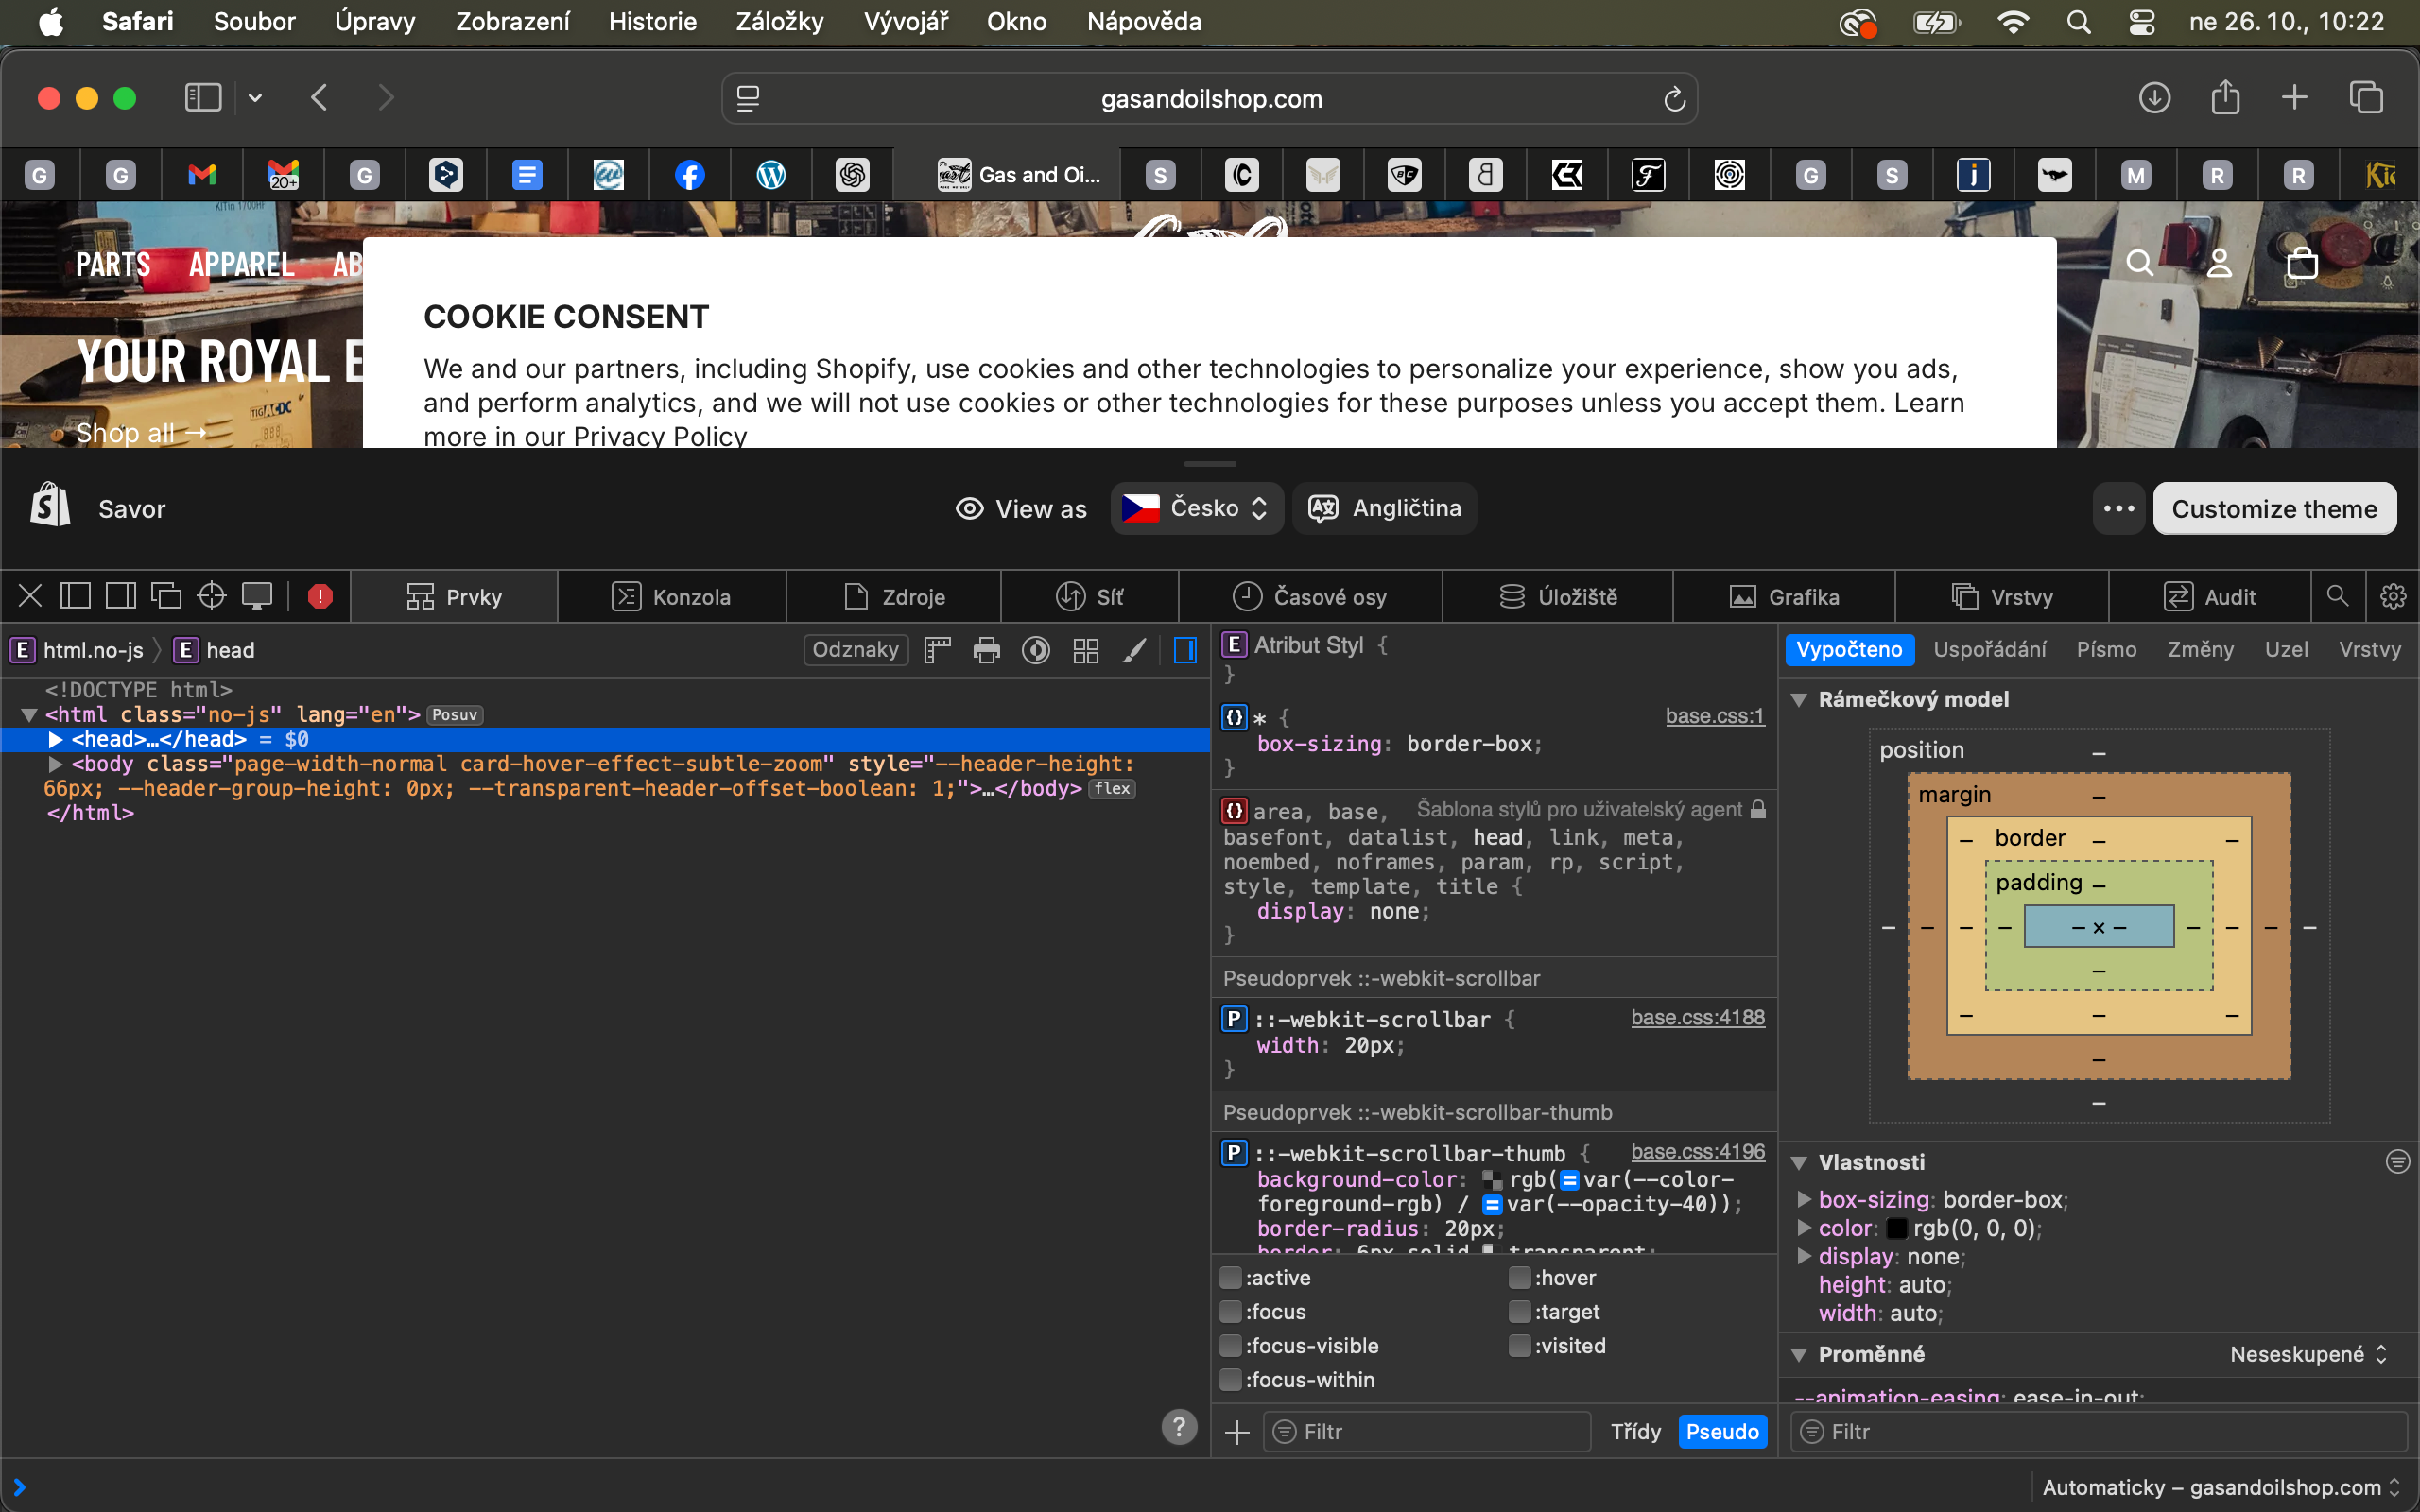Image resolution: width=2420 pixels, height=1512 pixels.
Task: Click the element picker crosshair icon
Action: coord(211,597)
